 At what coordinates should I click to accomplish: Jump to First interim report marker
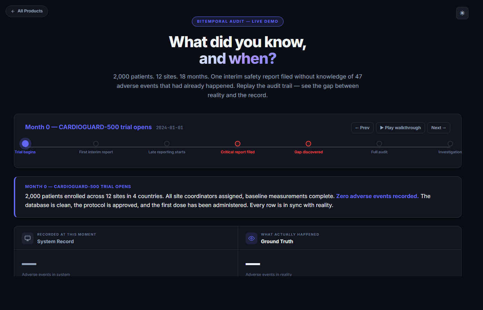[x=96, y=144]
